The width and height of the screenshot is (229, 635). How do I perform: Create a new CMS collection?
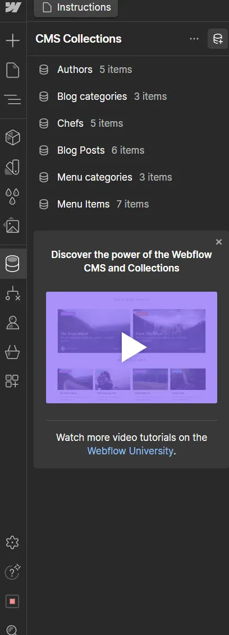(218, 39)
